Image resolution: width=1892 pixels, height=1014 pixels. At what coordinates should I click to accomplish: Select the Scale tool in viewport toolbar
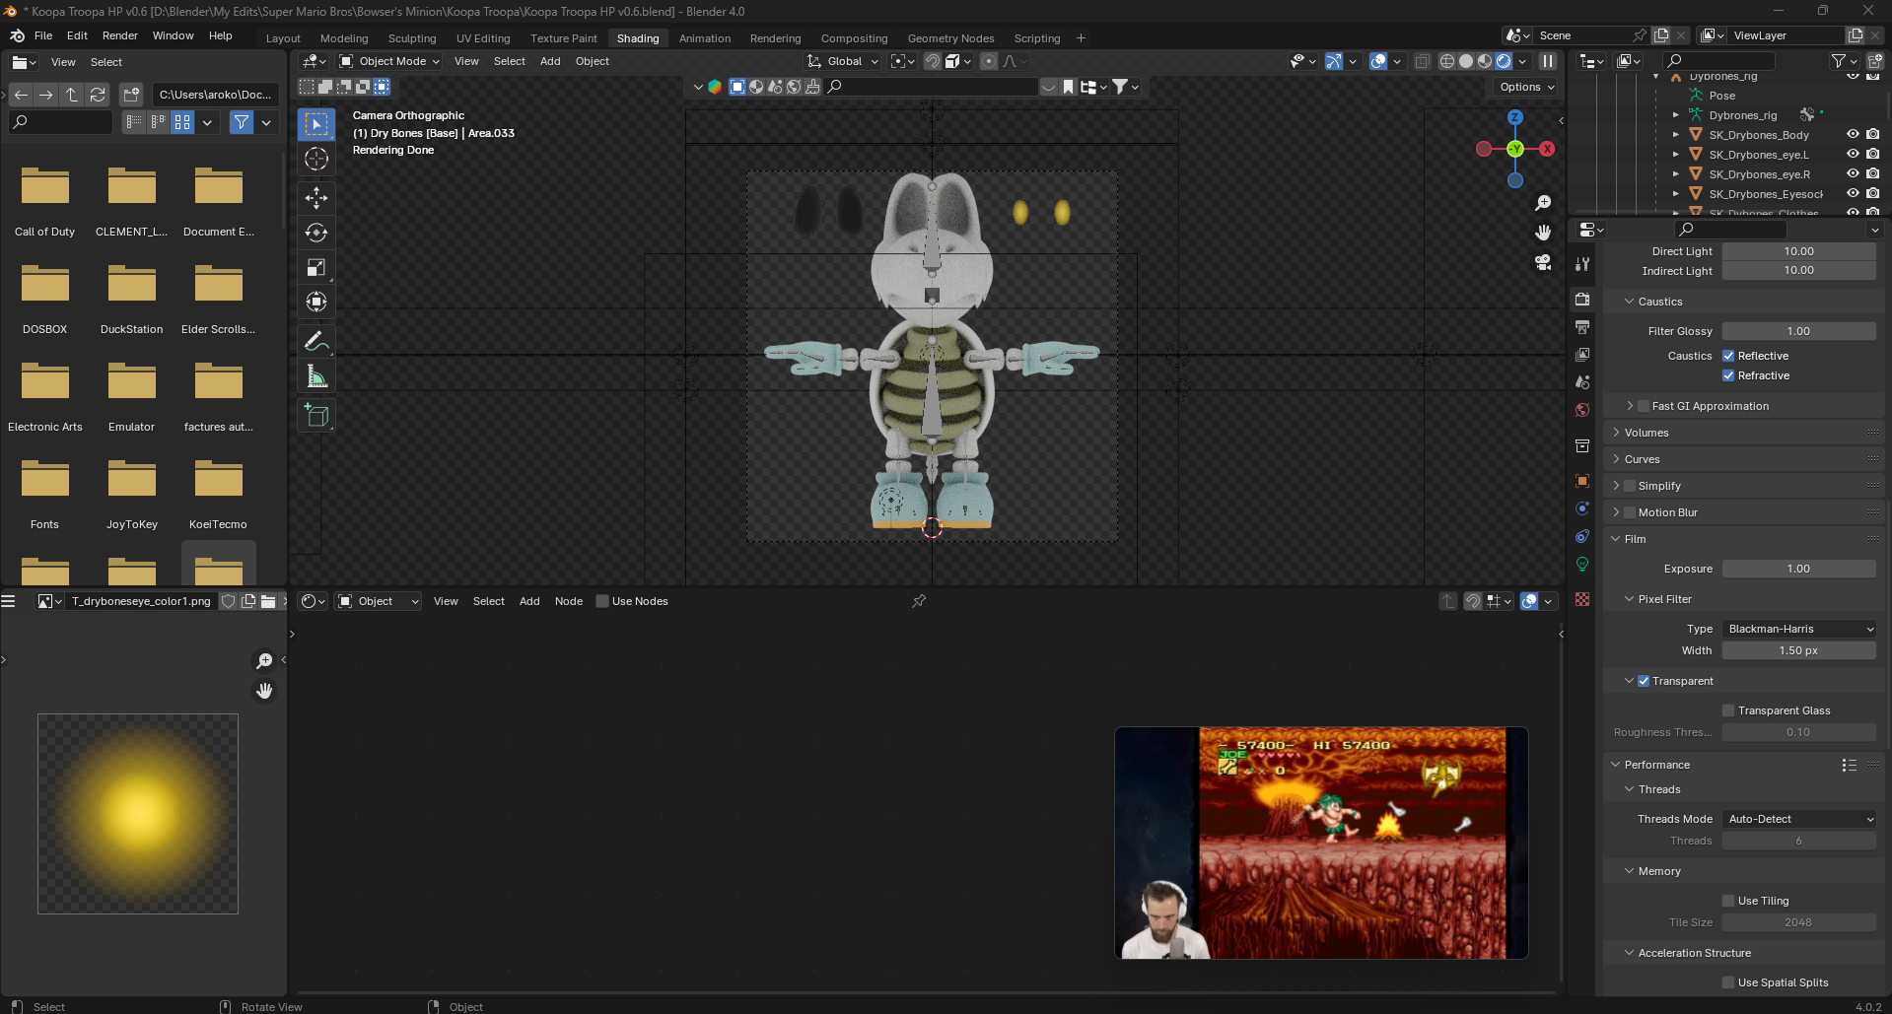pyautogui.click(x=316, y=267)
